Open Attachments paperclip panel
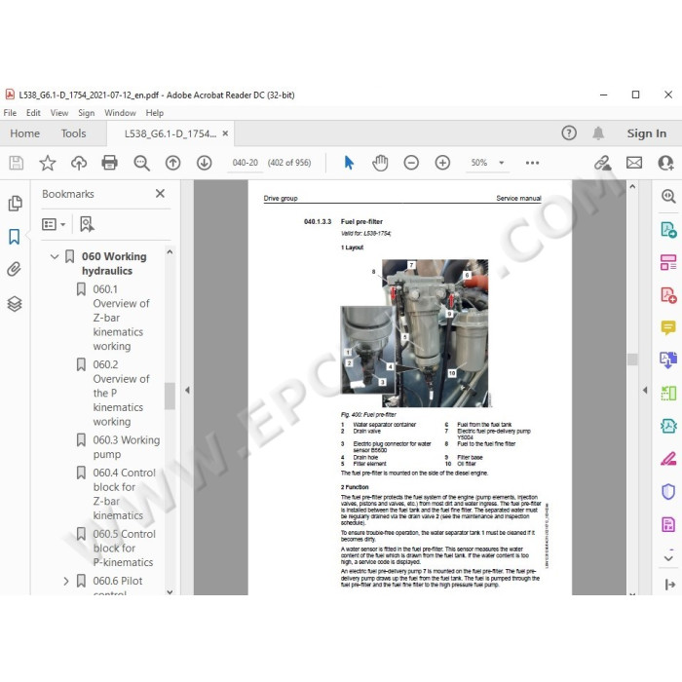 click(x=15, y=269)
